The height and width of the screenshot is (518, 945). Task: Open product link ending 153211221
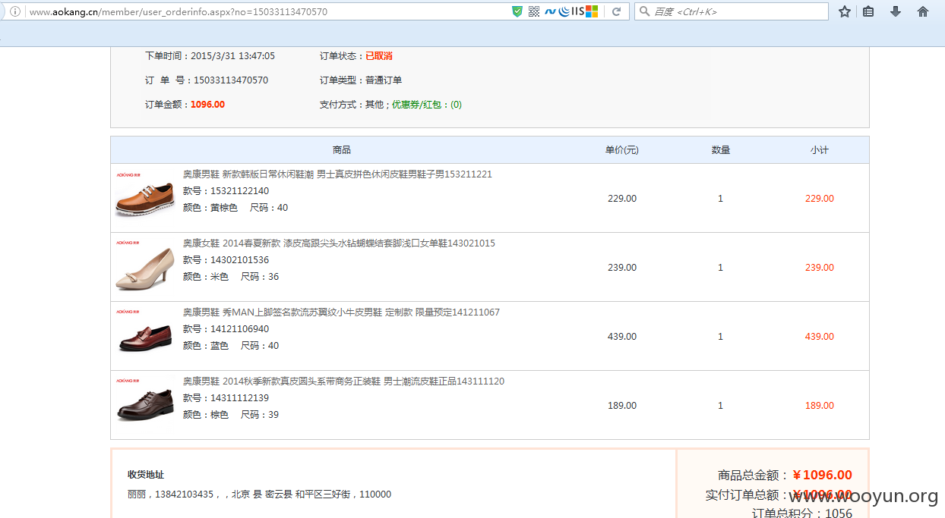pyautogui.click(x=337, y=174)
